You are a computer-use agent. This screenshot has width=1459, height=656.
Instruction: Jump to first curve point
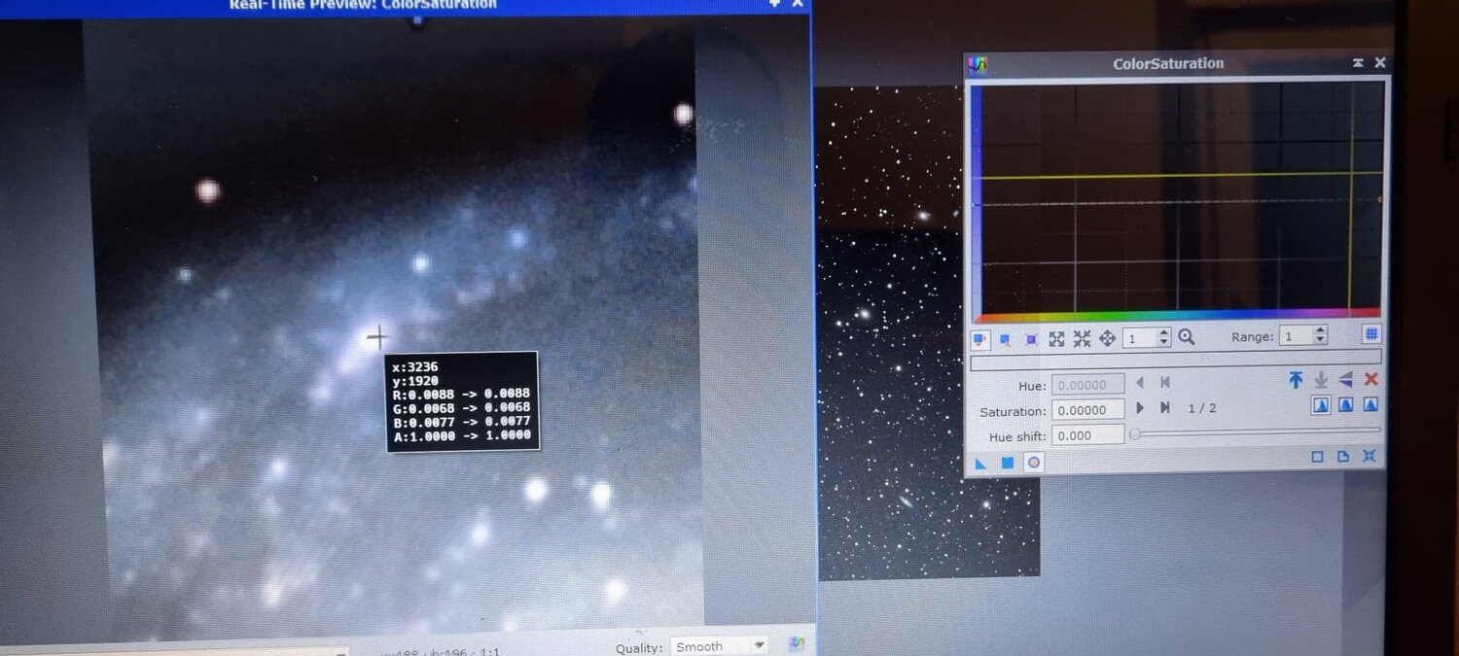(x=1164, y=383)
